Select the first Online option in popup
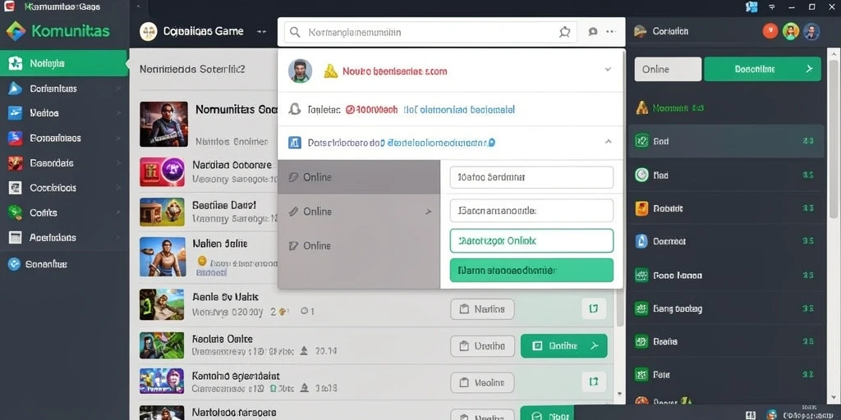This screenshot has width=841, height=420. [359, 177]
